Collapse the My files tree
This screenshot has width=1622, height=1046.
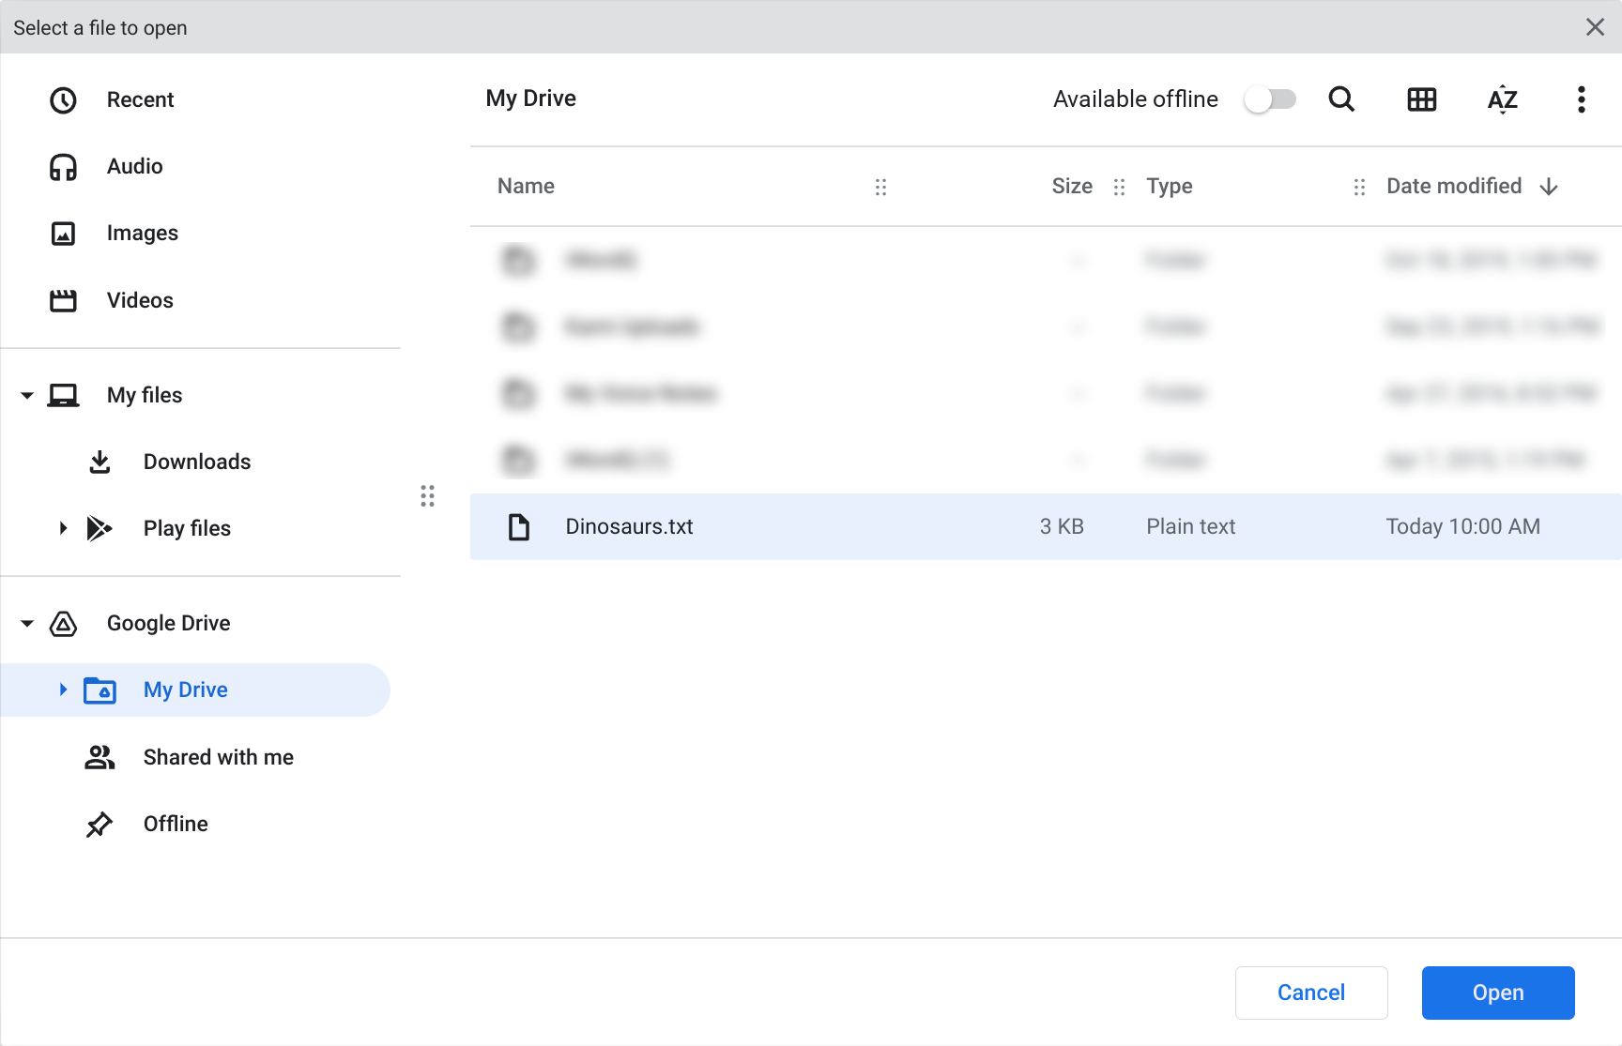pos(27,396)
